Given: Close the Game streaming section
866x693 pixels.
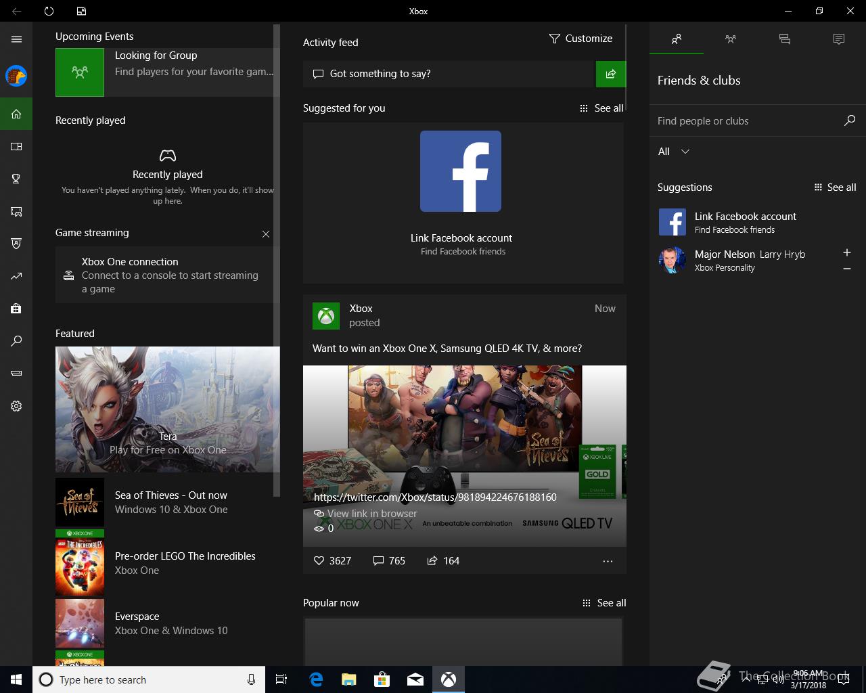Looking at the screenshot, I should [x=266, y=234].
